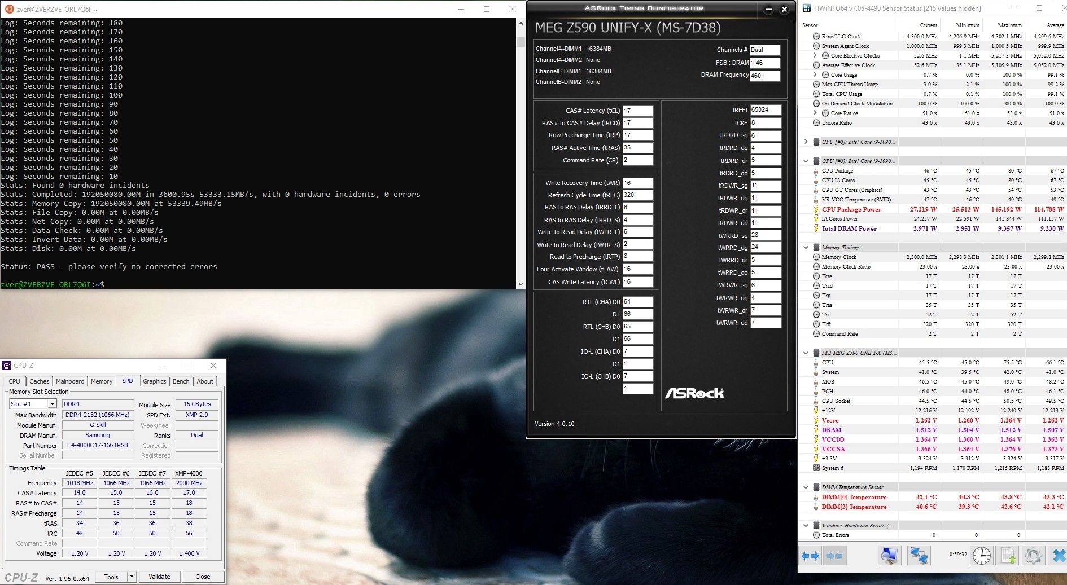Click the Tools button in CPU-Z
This screenshot has height=585, width=1067.
point(111,577)
